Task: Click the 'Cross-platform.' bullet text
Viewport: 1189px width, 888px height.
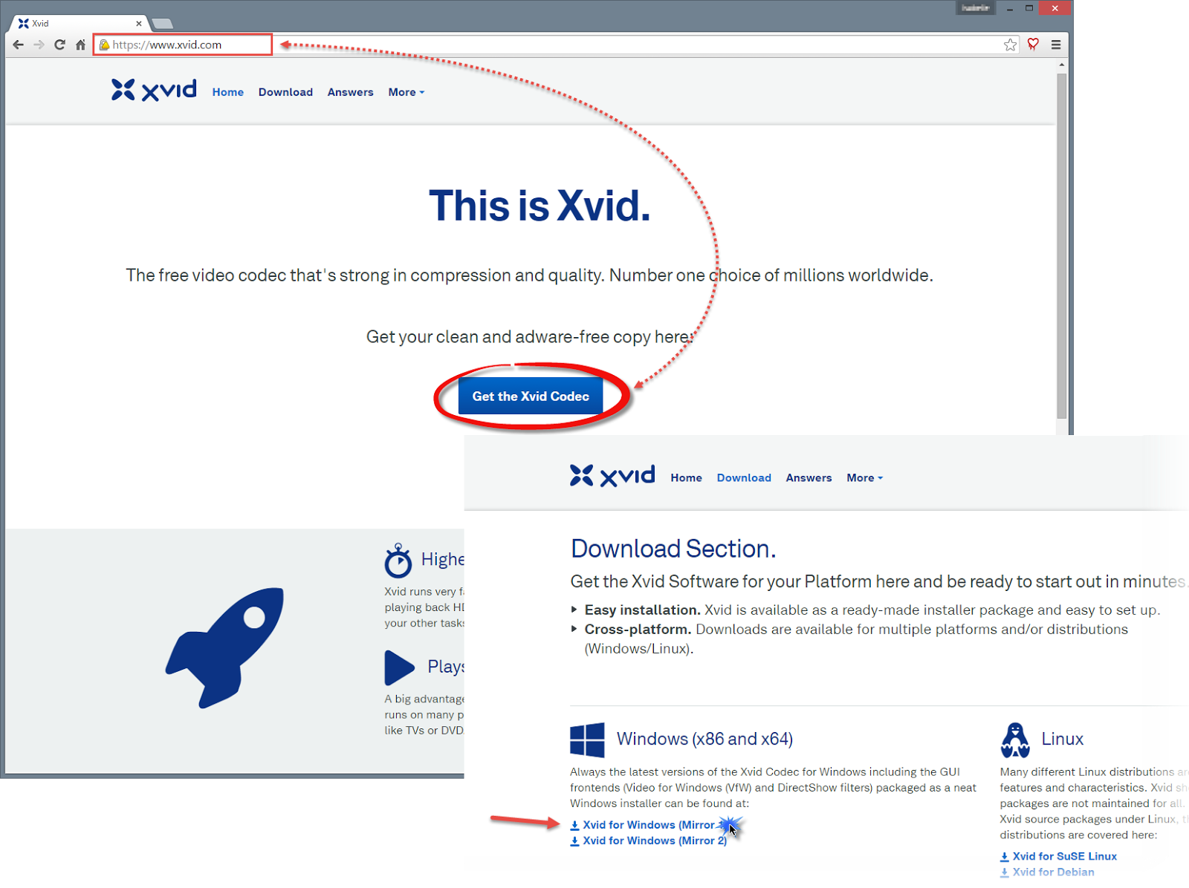Action: (x=638, y=629)
